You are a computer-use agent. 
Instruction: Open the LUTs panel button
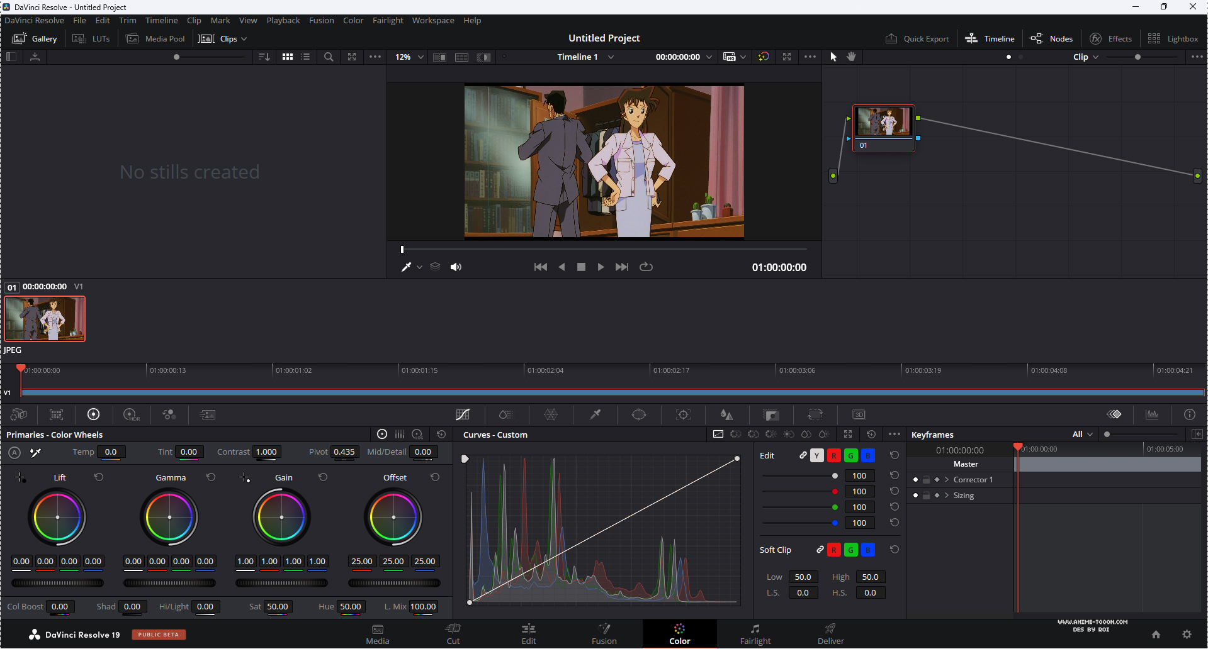coord(91,38)
